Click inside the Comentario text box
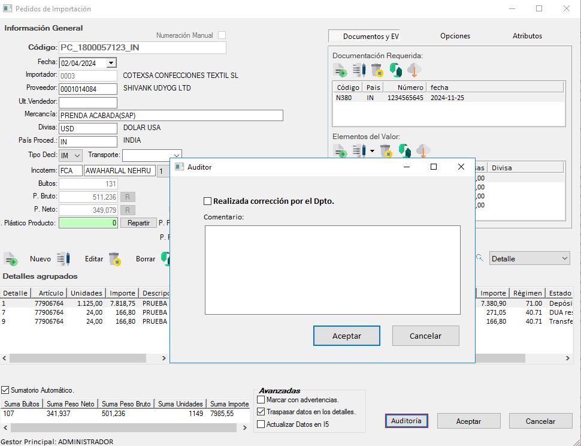The width and height of the screenshot is (581, 446). click(332, 270)
